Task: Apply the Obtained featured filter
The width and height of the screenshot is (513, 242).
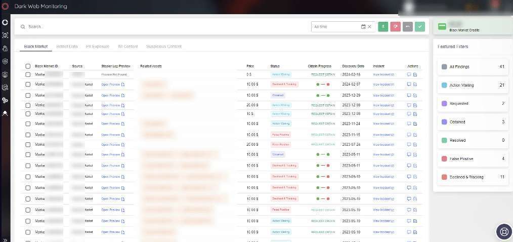Action: point(473,122)
